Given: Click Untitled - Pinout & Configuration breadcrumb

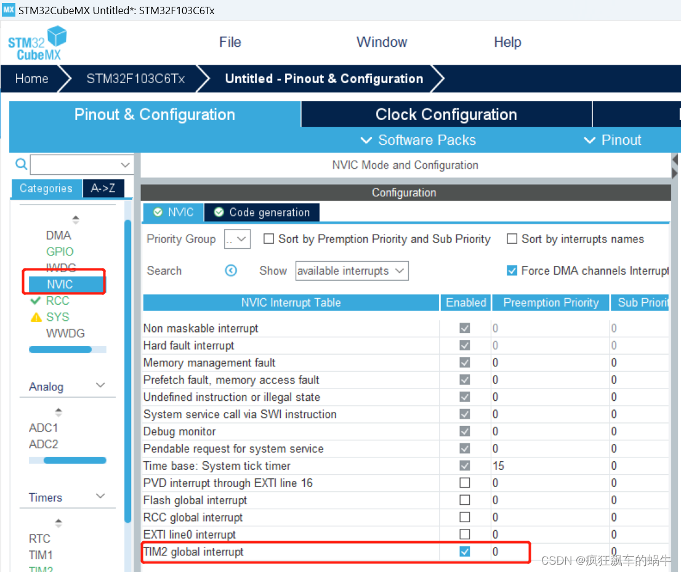Looking at the screenshot, I should (x=324, y=79).
